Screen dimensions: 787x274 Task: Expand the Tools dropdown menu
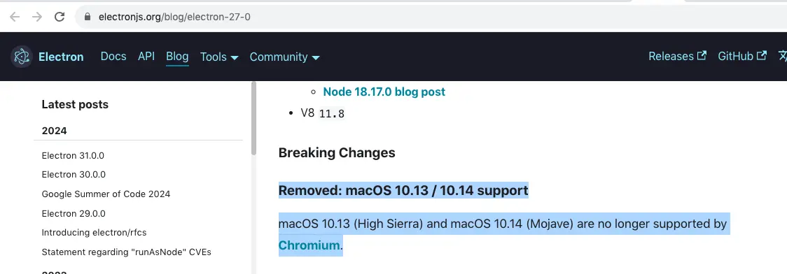click(219, 57)
